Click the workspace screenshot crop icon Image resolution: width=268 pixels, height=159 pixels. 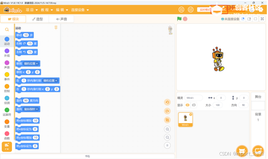click(167, 120)
